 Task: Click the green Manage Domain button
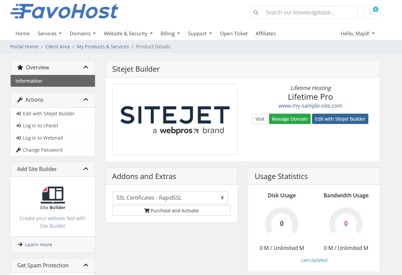(289, 119)
